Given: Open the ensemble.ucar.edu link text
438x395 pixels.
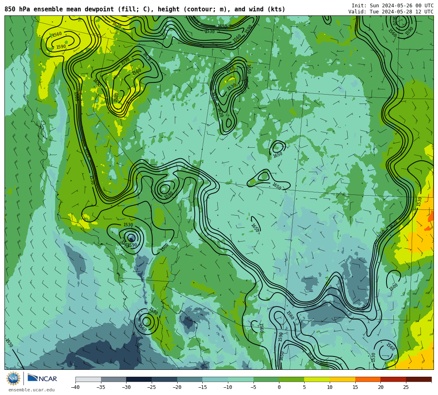Looking at the screenshot, I should [x=32, y=390].
